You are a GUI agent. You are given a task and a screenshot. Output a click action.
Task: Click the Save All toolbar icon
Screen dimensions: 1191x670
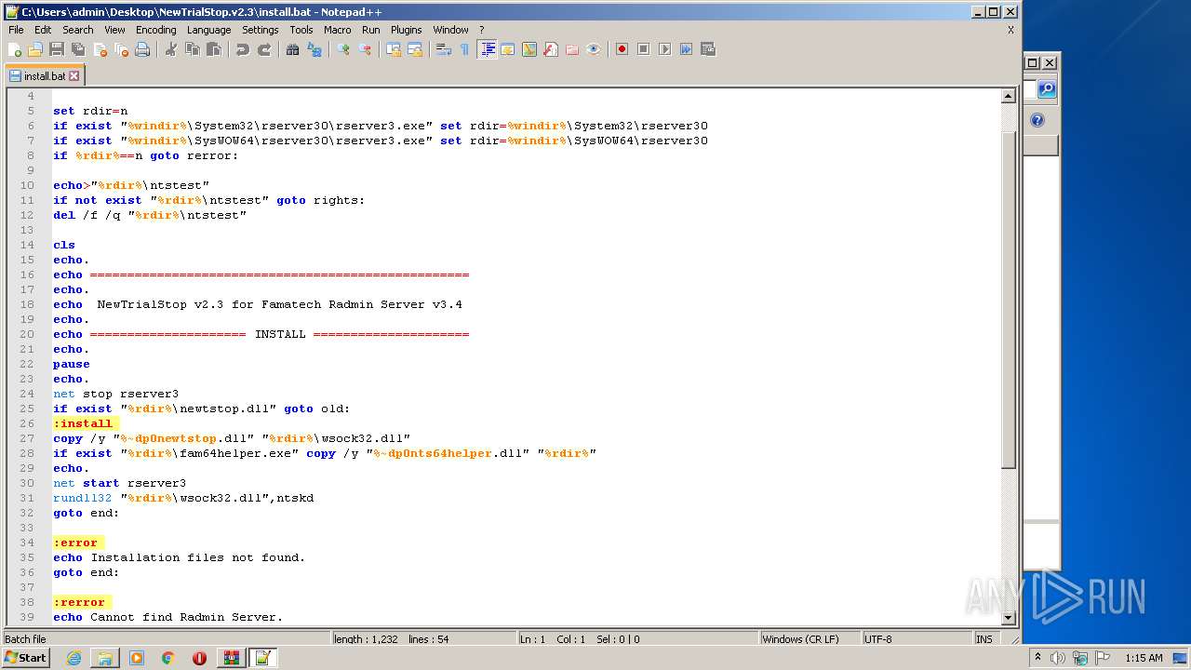(78, 49)
